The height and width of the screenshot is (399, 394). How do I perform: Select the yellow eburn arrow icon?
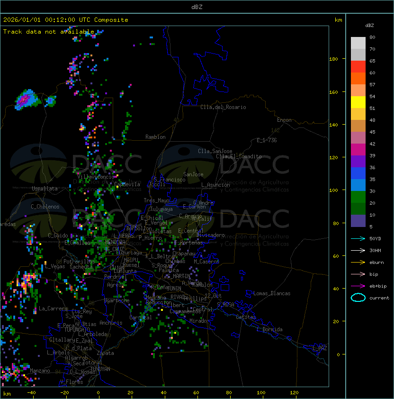click(x=358, y=263)
